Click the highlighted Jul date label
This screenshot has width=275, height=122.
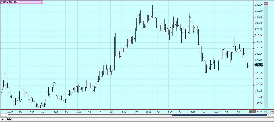point(252,111)
